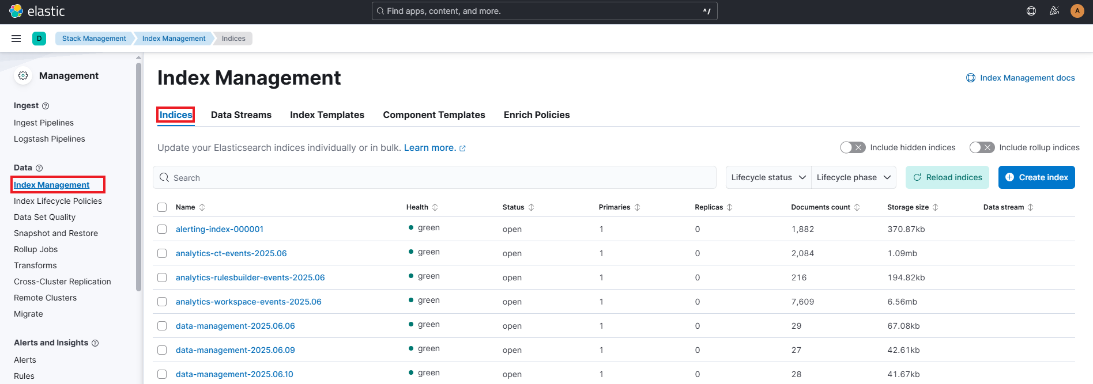
Task: Open analytics-workspace-events-2025.06 index link
Action: [248, 302]
